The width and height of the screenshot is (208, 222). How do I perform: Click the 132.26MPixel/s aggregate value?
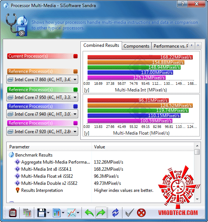point(109,162)
